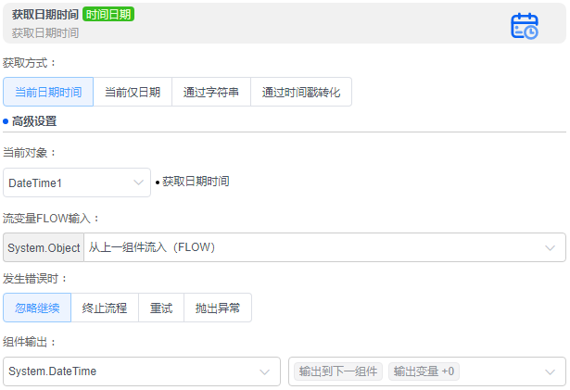Open the 从上一组件流入 (FLOW) dropdown

coord(324,247)
